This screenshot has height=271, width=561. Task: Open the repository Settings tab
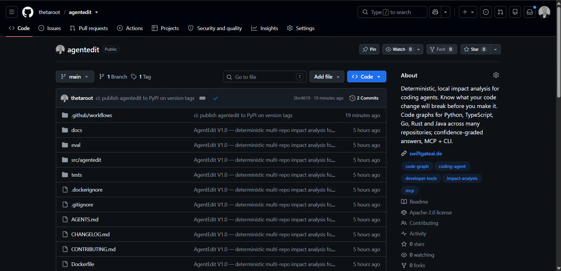(301, 28)
